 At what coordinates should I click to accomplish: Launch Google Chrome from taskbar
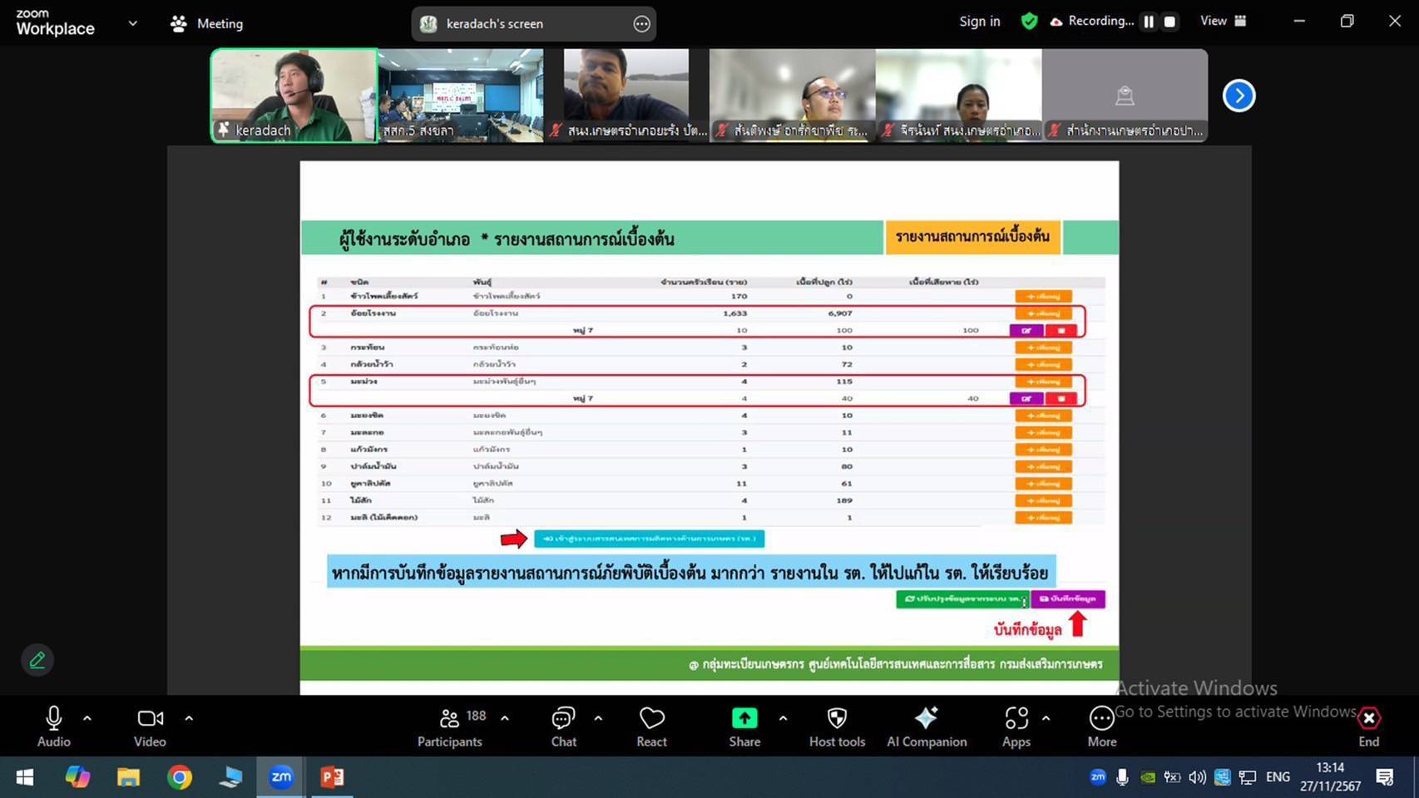[180, 777]
